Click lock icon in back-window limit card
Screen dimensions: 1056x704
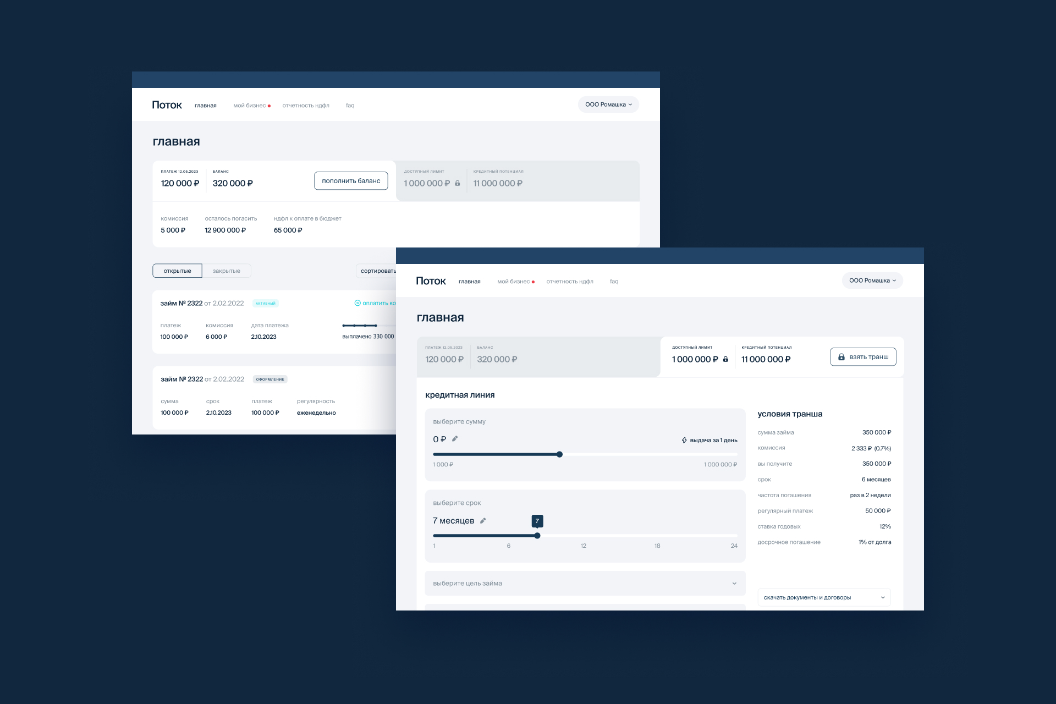point(457,183)
